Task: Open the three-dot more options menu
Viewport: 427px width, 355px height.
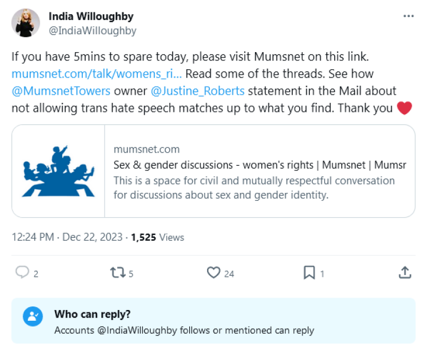Action: coord(408,16)
